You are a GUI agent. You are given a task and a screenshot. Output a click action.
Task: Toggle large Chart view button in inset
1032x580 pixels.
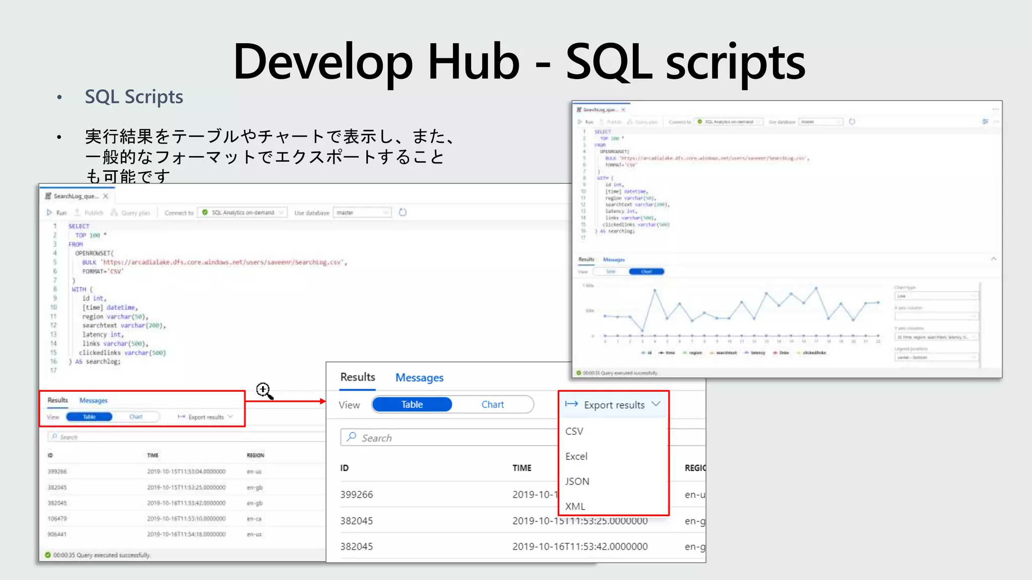tap(492, 404)
